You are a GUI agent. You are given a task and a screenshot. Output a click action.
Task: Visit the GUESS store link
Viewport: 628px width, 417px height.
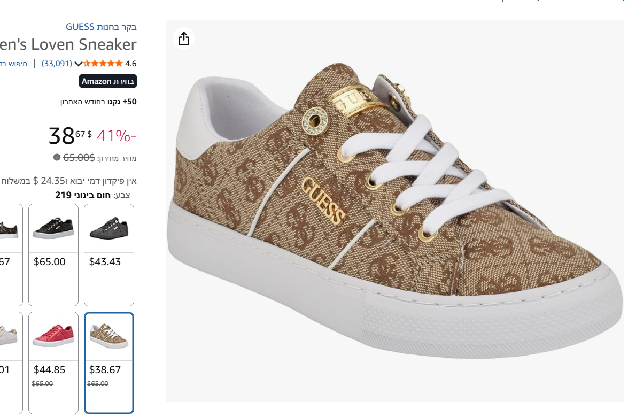101,27
